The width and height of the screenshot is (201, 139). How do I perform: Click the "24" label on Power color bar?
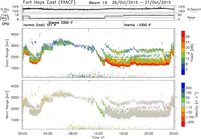pyautogui.click(x=187, y=42)
